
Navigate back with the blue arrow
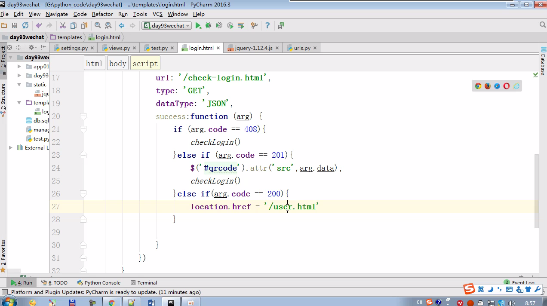(122, 26)
